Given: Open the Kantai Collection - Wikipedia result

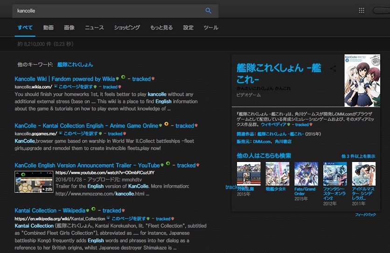Looking at the screenshot, I should 50,211.
